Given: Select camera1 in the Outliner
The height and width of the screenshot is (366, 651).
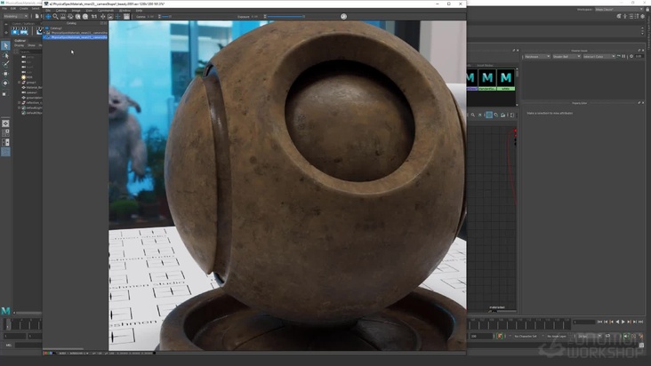Looking at the screenshot, I should tap(32, 92).
